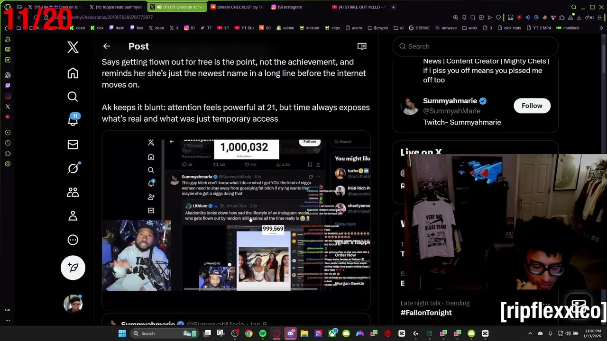
Task: Open Summyahmarie profile name link
Action: tap(450, 101)
